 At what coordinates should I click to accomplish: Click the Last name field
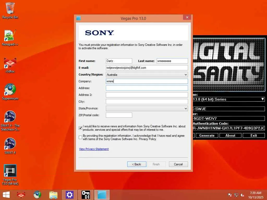coord(172,61)
